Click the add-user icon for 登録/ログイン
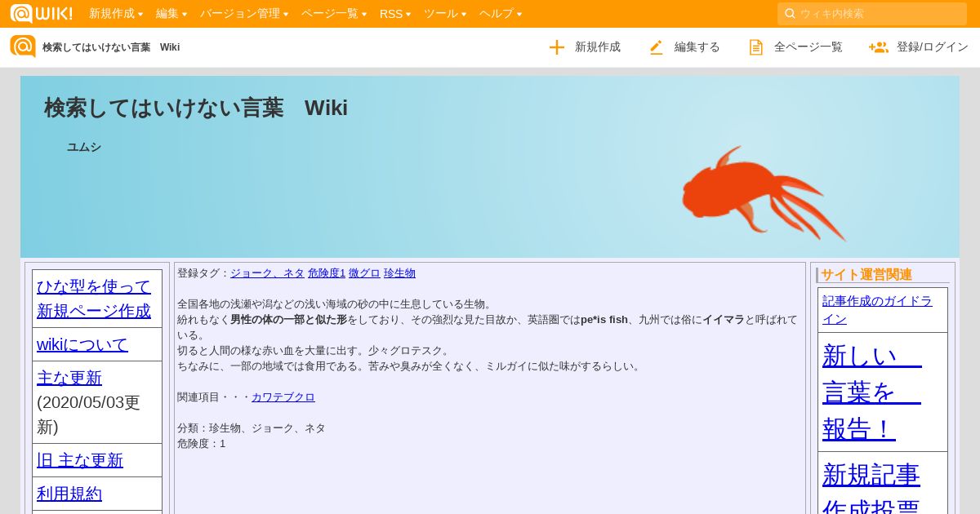This screenshot has height=514, width=980. pyautogui.click(x=879, y=47)
